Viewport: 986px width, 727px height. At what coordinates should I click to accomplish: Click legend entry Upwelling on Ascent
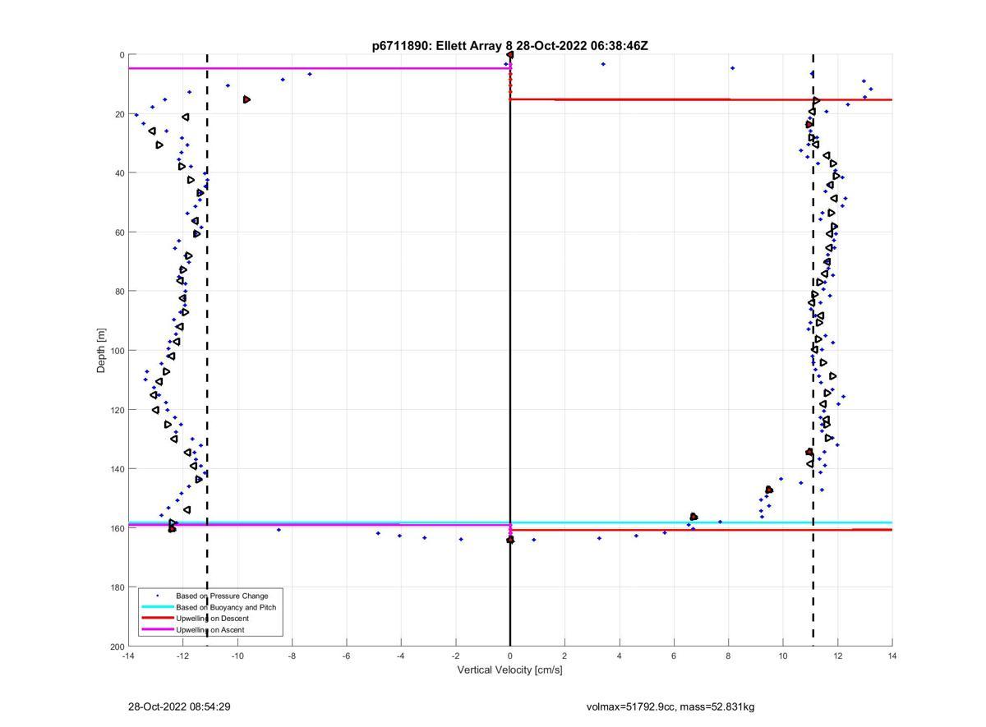(210, 630)
